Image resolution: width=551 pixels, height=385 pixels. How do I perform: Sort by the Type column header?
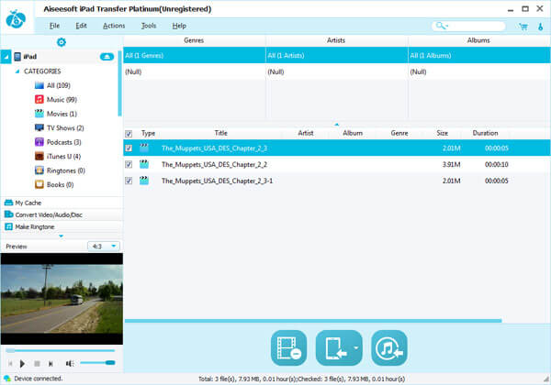(x=148, y=133)
